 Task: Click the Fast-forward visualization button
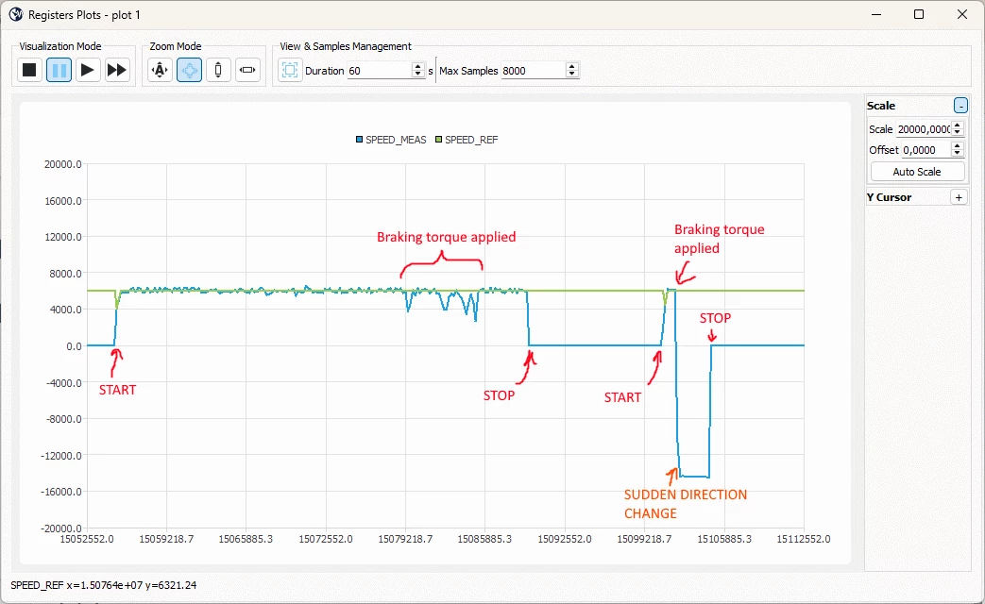click(117, 70)
